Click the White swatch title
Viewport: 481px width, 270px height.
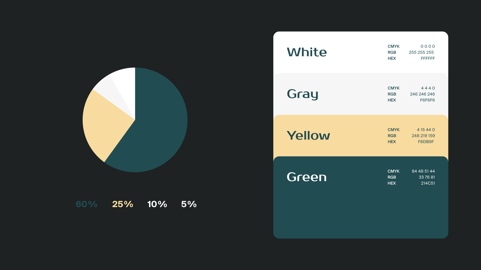(307, 52)
